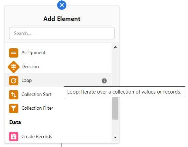Click the scrollbar up arrow

115,47
